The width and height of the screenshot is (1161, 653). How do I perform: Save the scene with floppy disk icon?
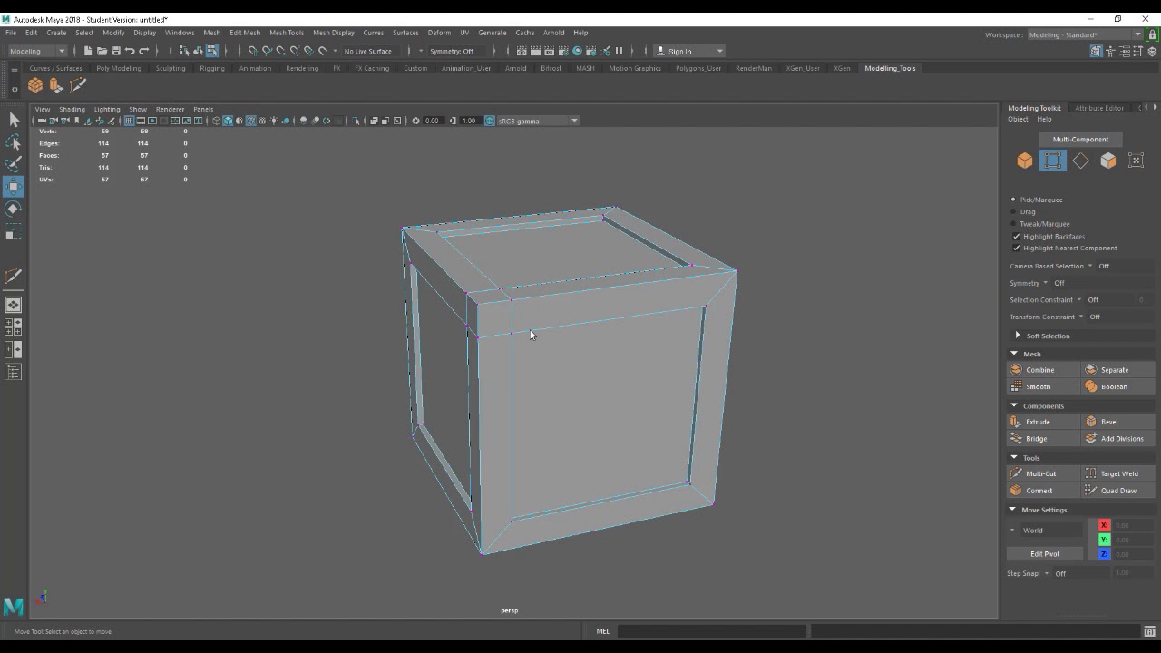coord(115,51)
